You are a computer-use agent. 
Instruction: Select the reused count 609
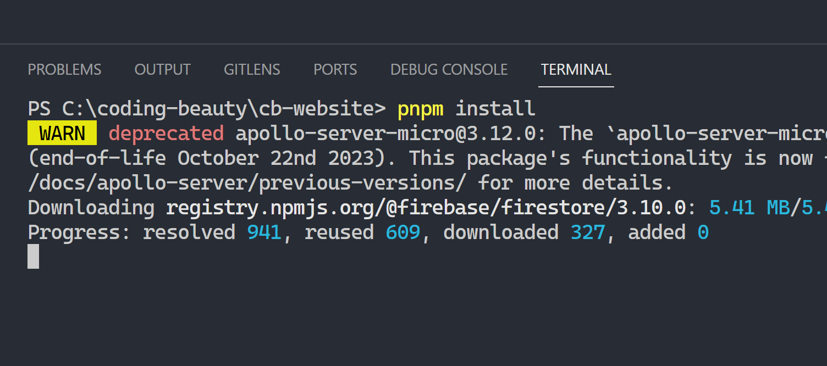click(x=403, y=232)
